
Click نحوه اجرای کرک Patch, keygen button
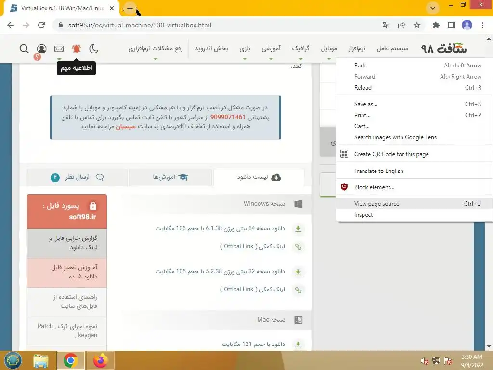66,330
